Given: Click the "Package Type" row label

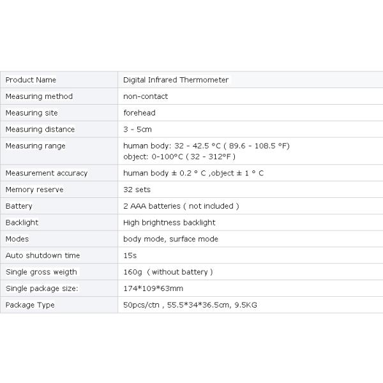Looking at the screenshot, I should click(x=30, y=305).
